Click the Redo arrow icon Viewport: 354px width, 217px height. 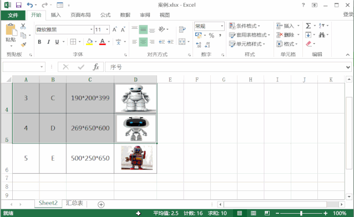click(x=45, y=5)
